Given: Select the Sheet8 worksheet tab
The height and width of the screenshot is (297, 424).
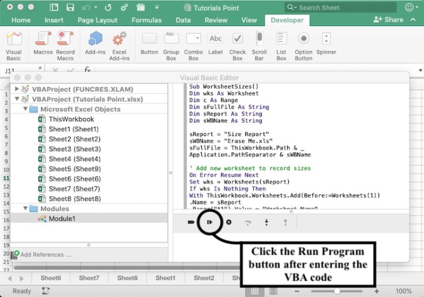Looking at the screenshot, I should pyautogui.click(x=127, y=278).
